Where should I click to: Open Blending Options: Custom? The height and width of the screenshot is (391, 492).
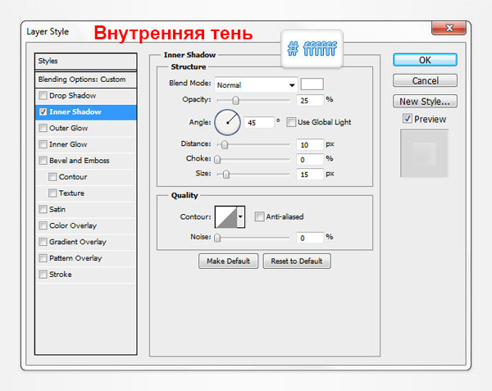click(x=85, y=80)
